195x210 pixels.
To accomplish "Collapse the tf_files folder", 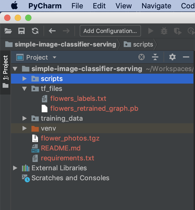I will pyautogui.click(x=25, y=89).
